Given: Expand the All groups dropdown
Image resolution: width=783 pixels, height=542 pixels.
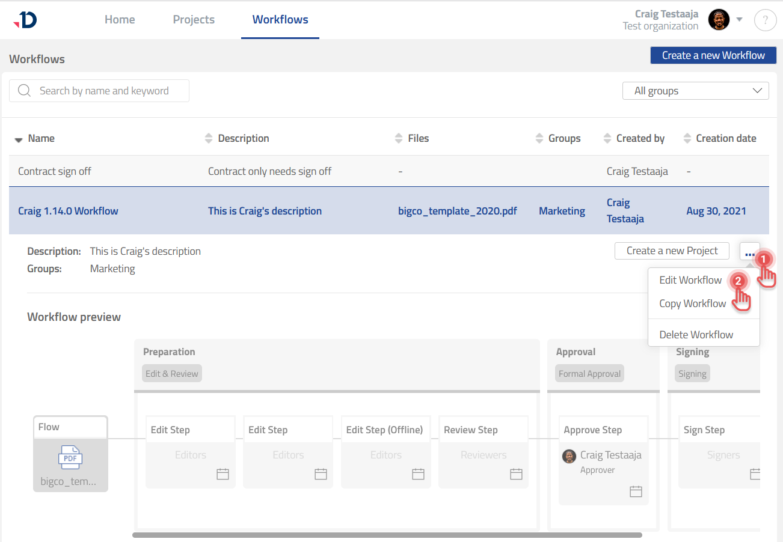Looking at the screenshot, I should point(695,91).
